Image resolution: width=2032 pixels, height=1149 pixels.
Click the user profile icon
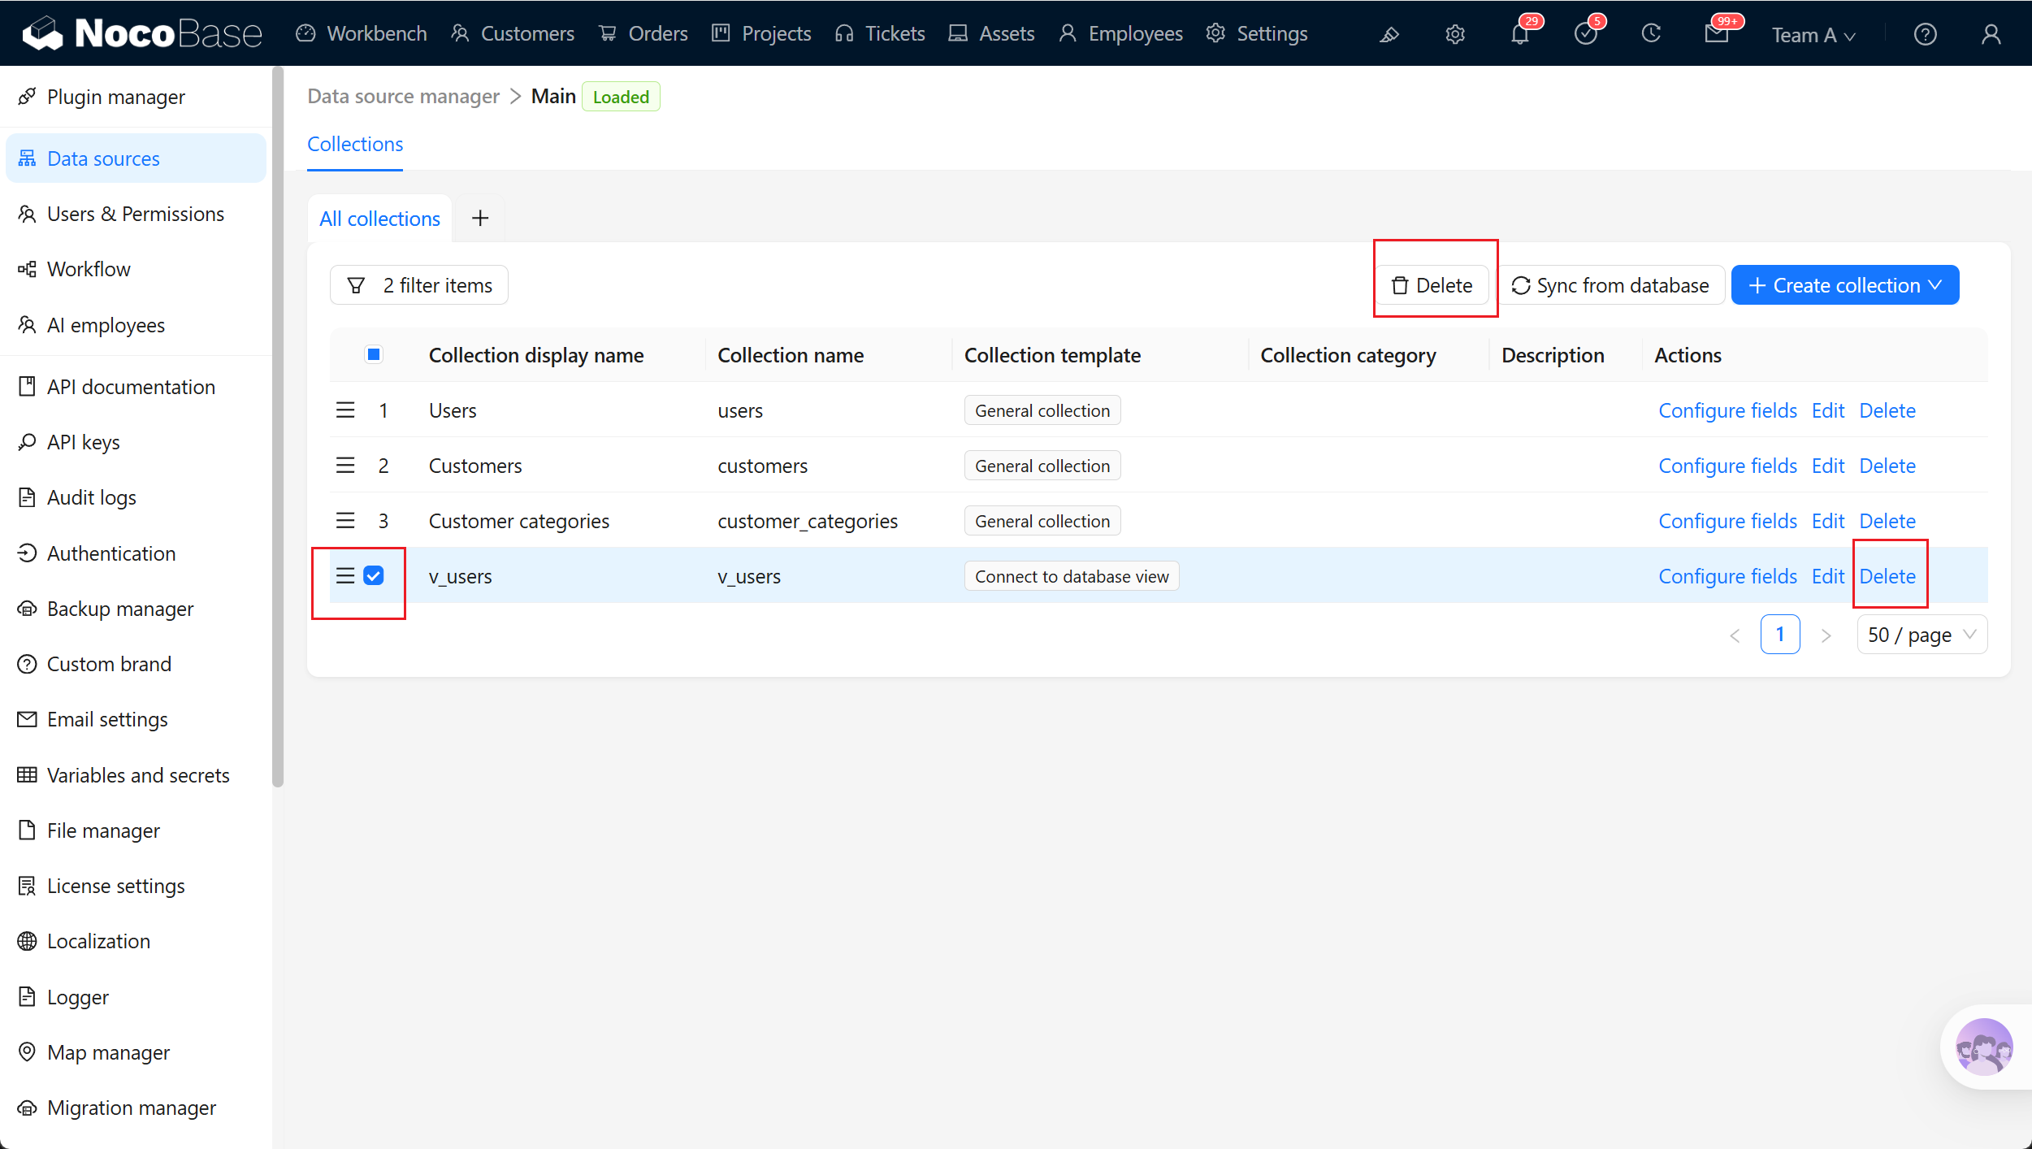[x=1991, y=34]
